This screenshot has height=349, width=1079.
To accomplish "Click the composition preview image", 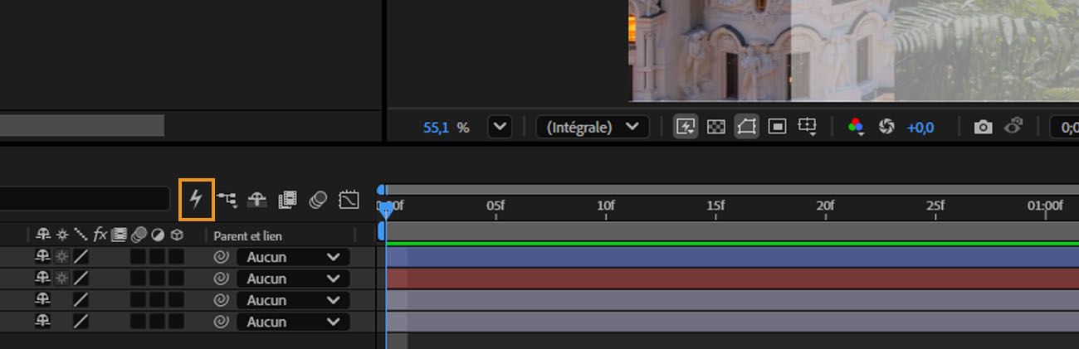I will pyautogui.click(x=853, y=50).
